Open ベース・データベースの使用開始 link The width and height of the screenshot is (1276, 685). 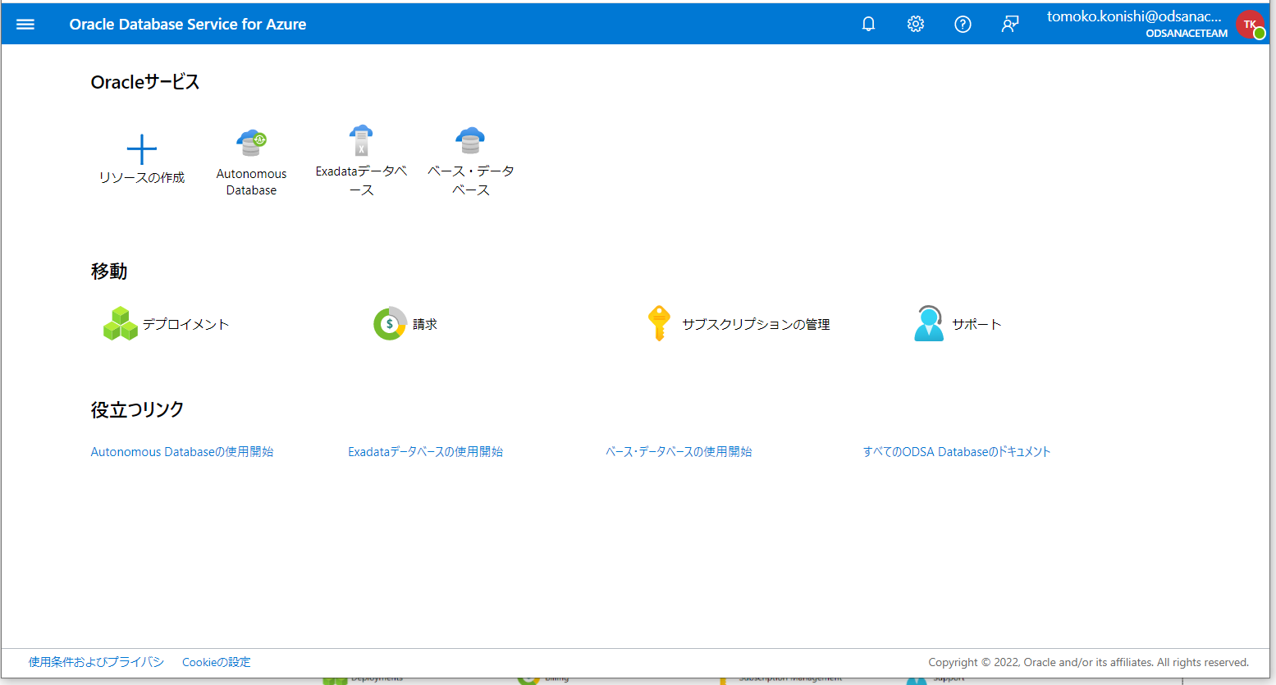679,452
